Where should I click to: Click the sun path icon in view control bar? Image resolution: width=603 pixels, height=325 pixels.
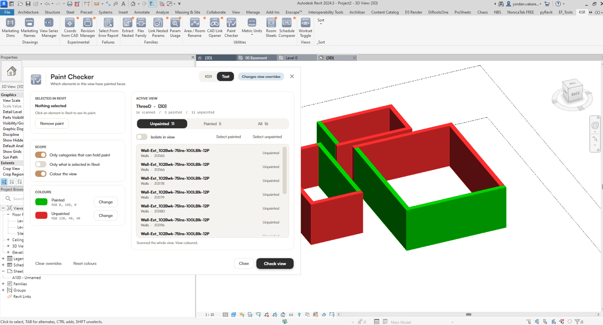241,315
